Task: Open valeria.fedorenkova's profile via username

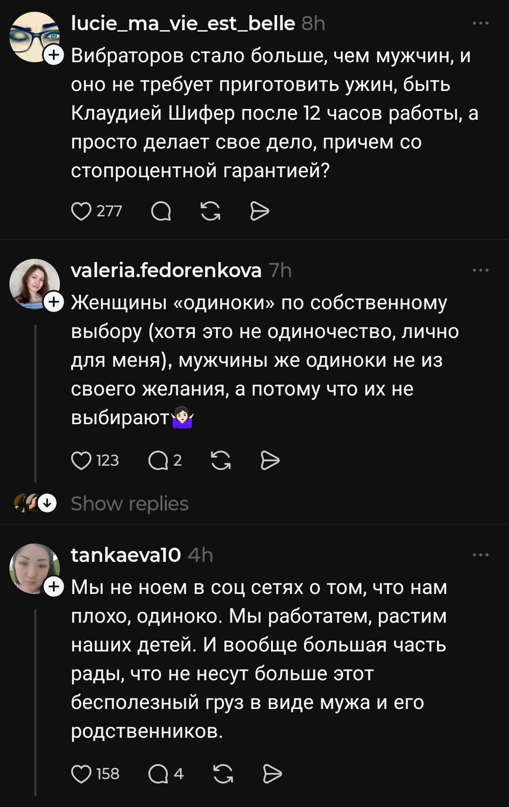Action: (x=166, y=271)
